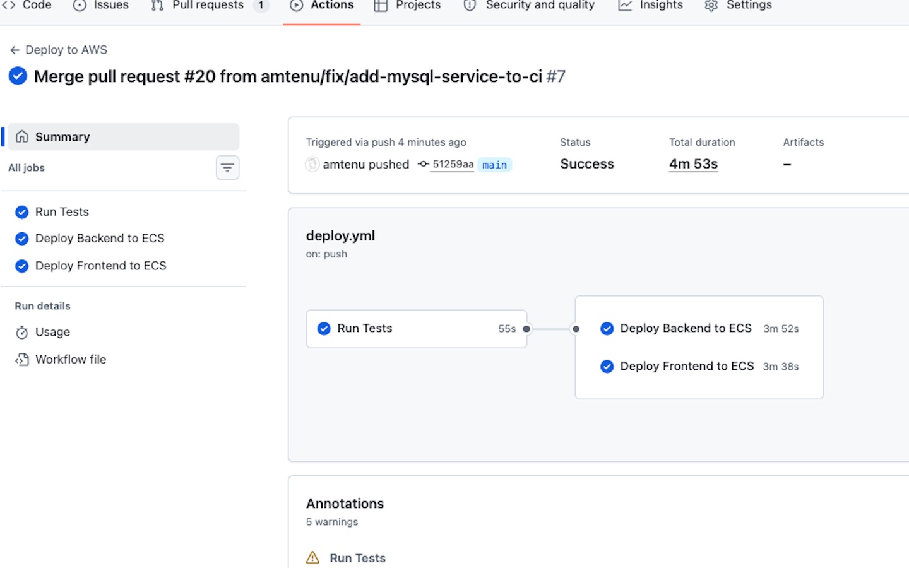Open the Workflow file link
This screenshot has height=568, width=909.
[x=71, y=360]
